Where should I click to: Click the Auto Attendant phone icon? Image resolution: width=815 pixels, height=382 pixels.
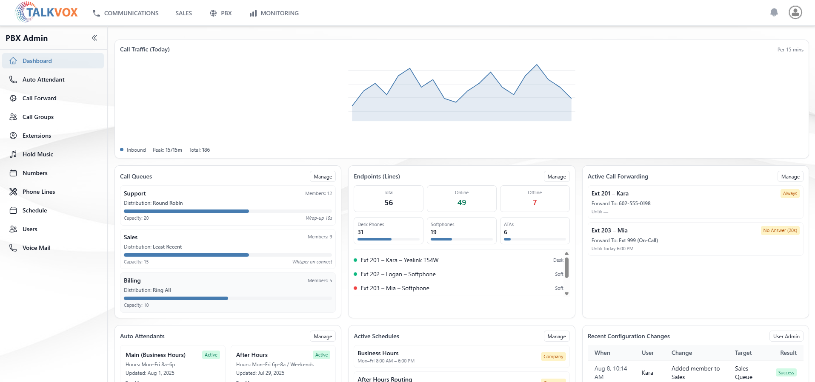pos(13,79)
